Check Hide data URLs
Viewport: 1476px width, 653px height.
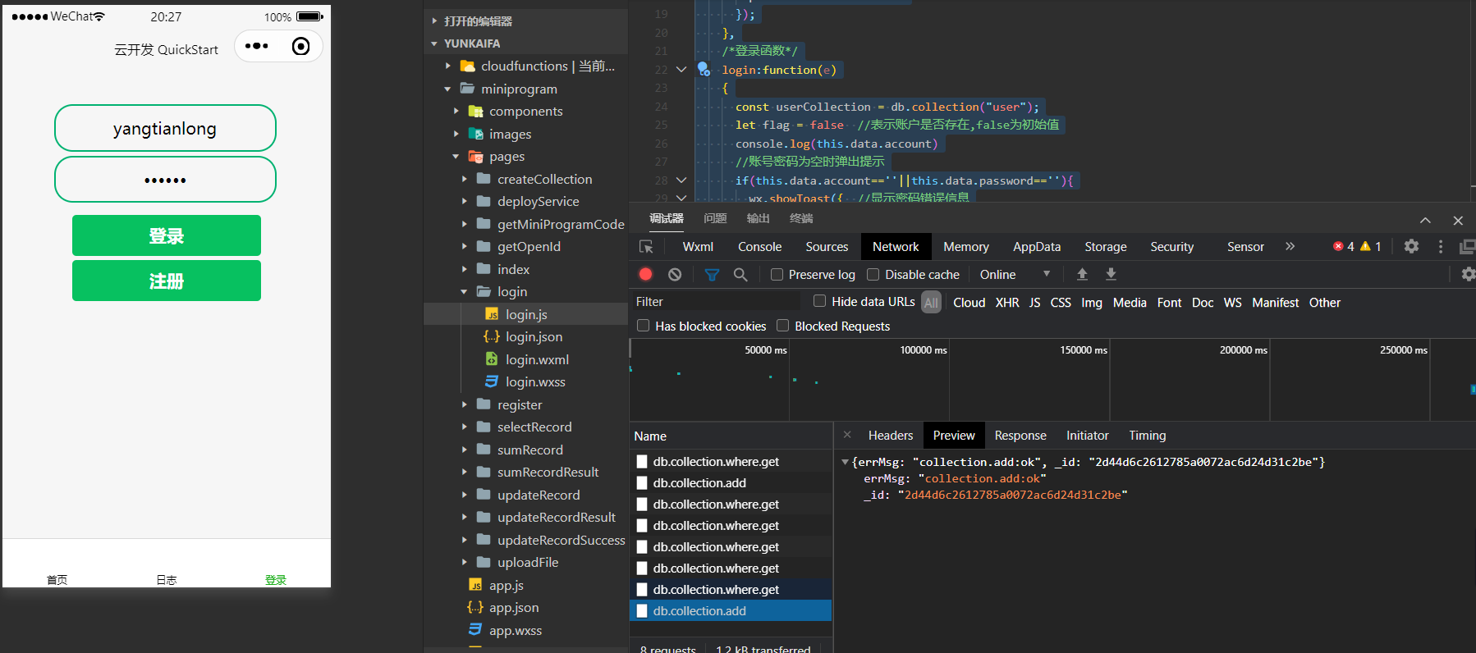[x=819, y=301]
